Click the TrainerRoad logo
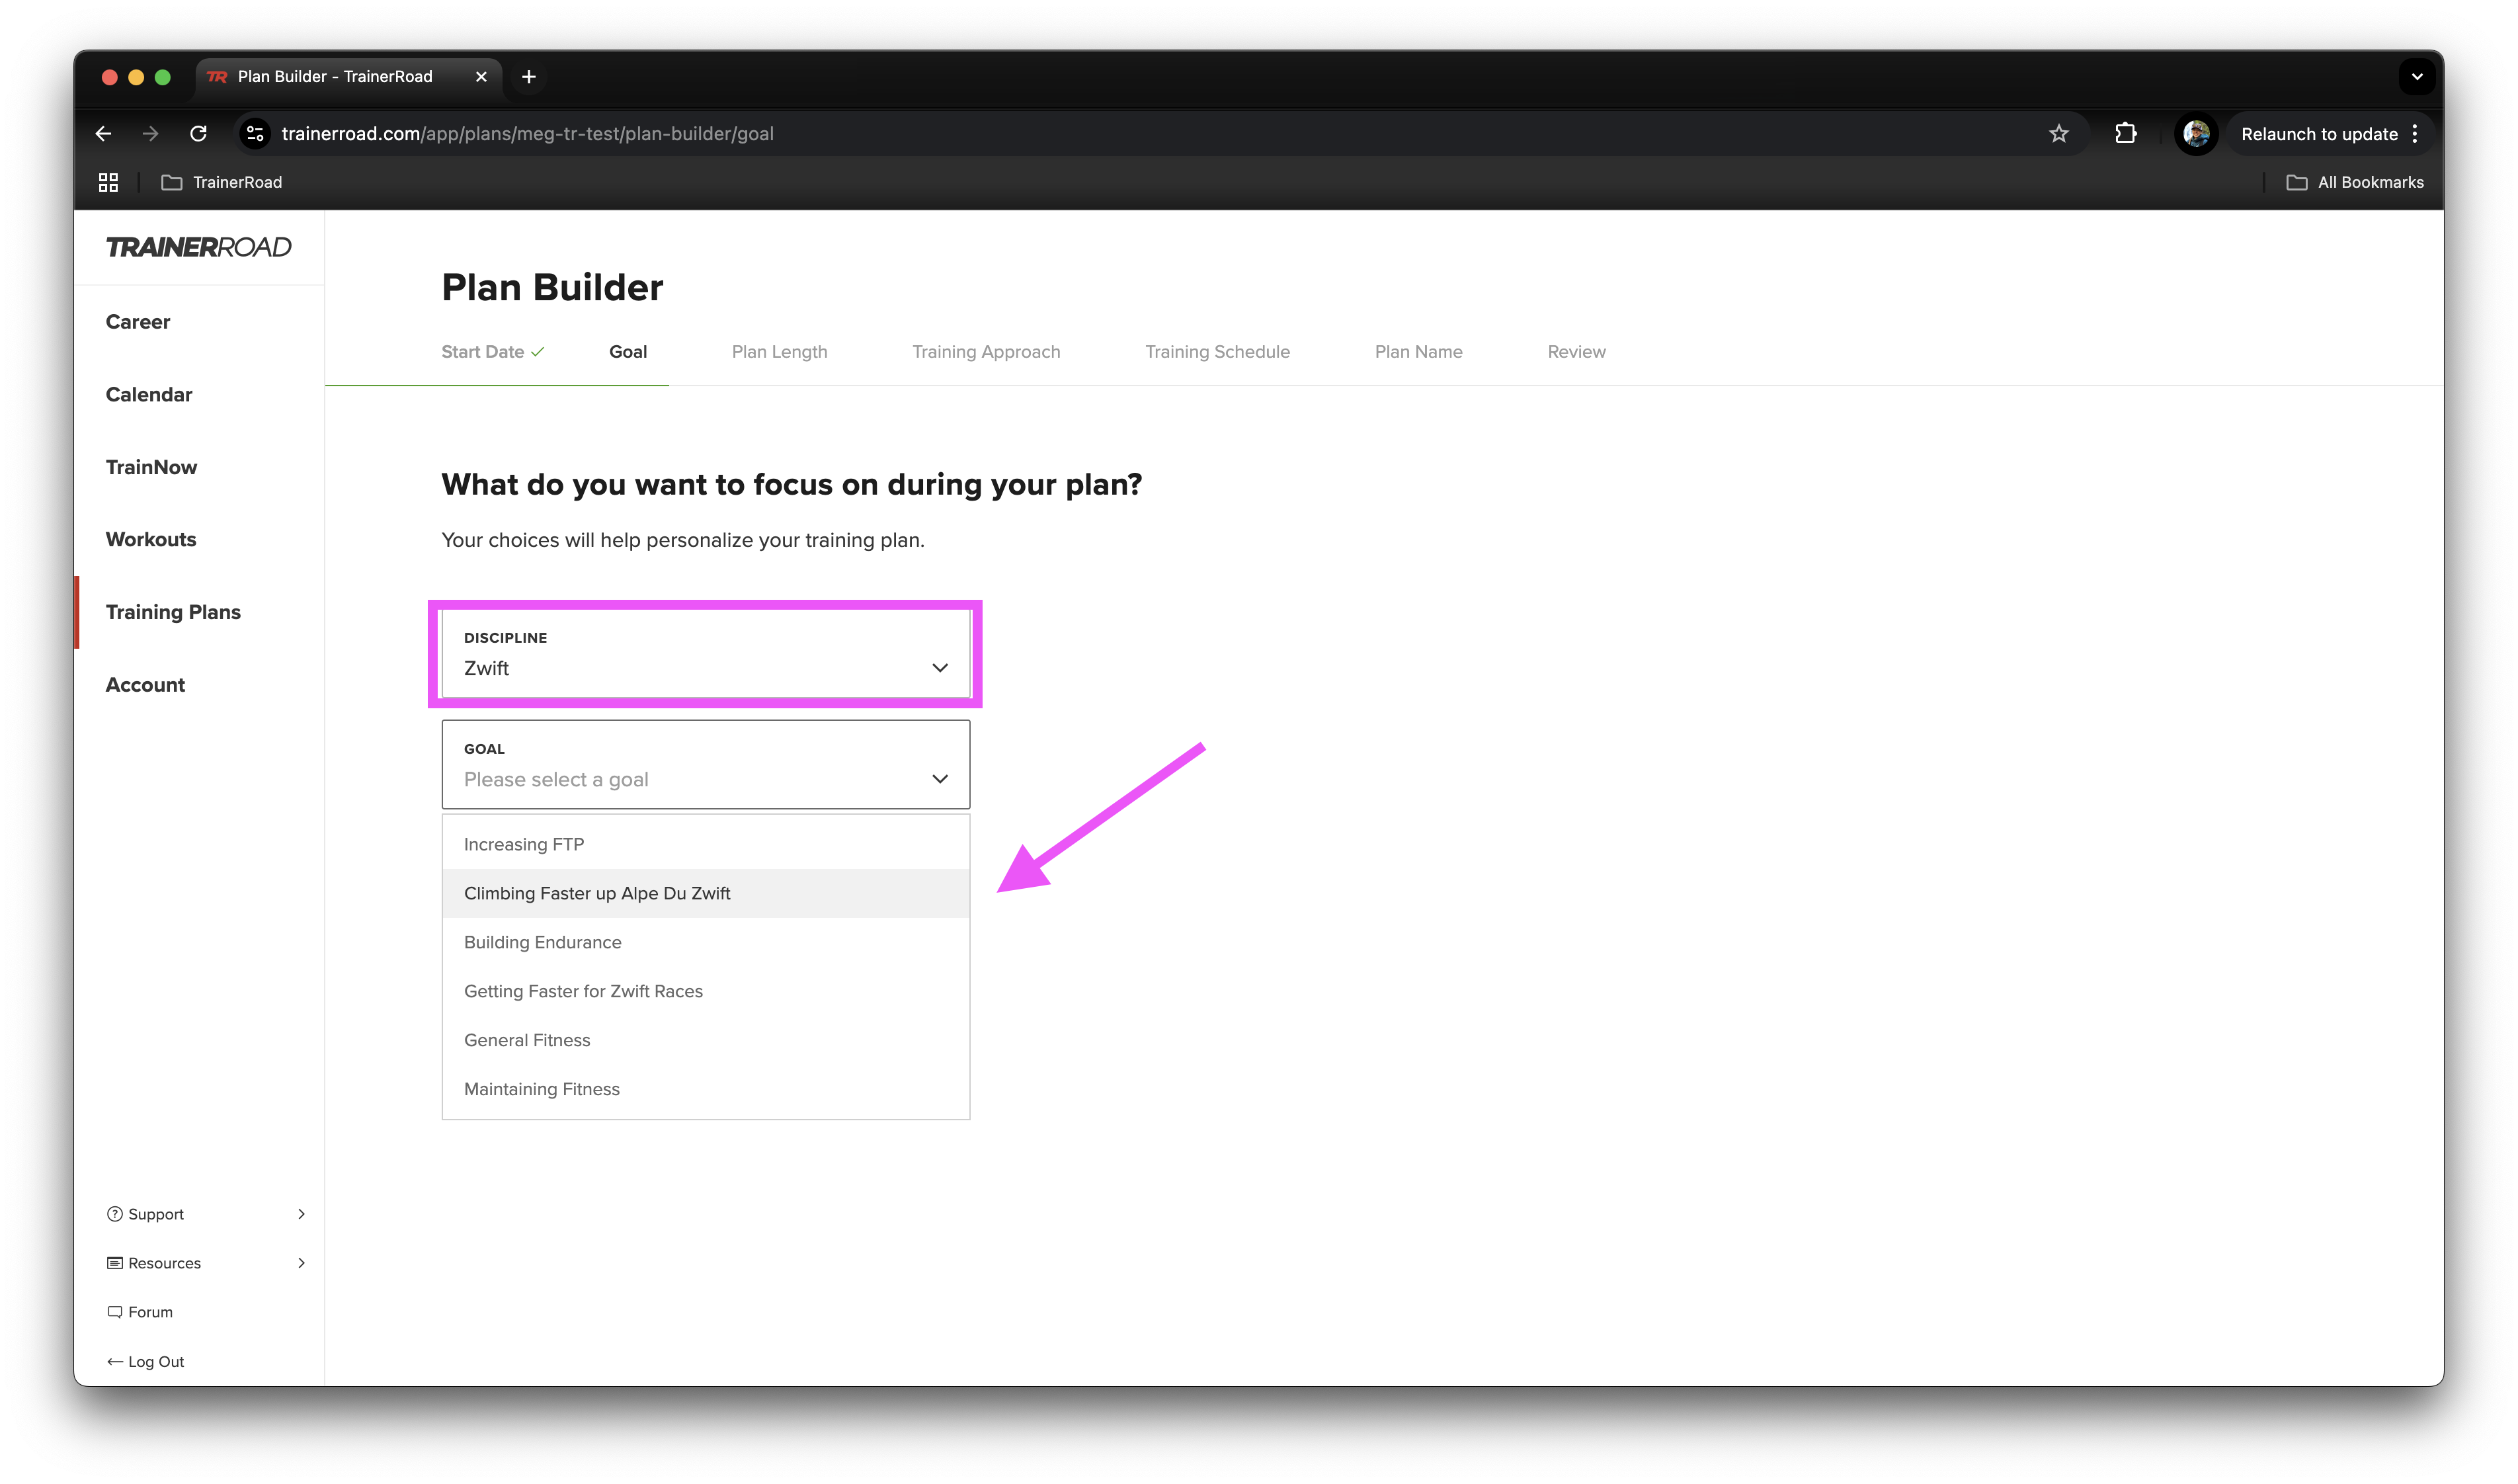Image resolution: width=2518 pixels, height=1484 pixels. [199, 247]
